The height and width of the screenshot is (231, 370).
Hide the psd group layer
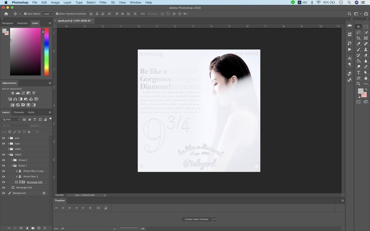(x=4, y=138)
